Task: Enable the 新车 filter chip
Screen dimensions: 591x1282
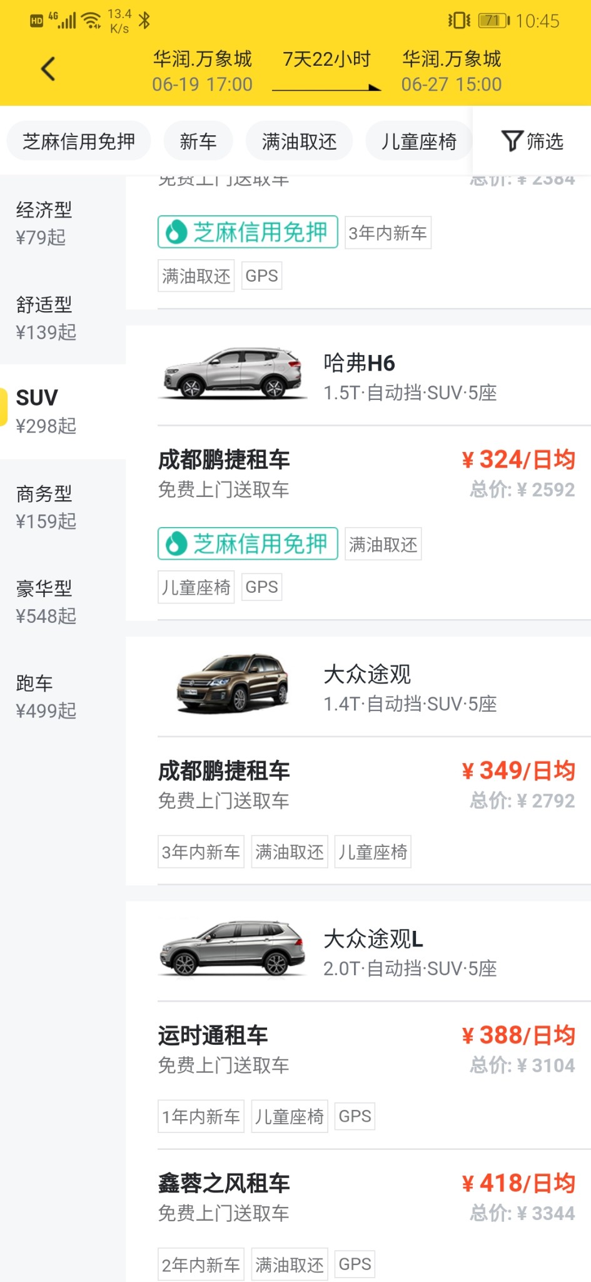Action: (x=198, y=141)
